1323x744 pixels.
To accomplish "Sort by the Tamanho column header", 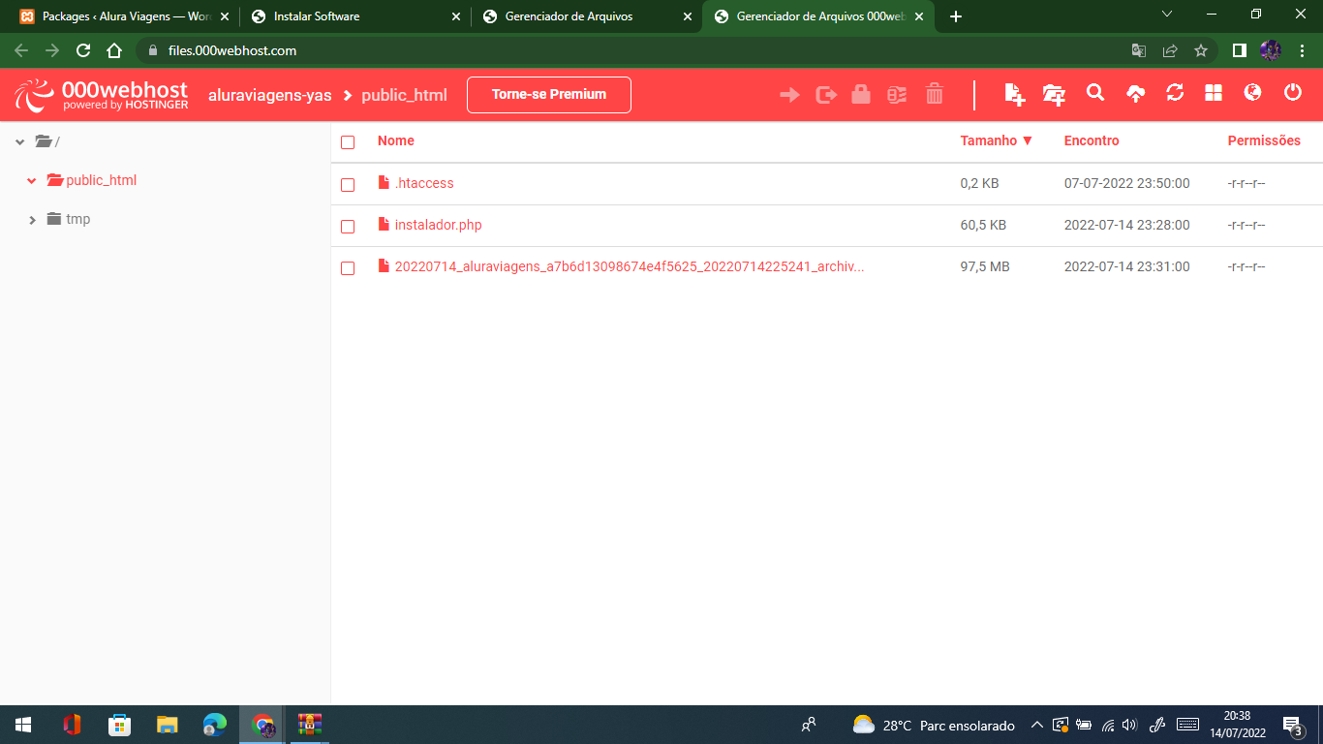I will (997, 140).
